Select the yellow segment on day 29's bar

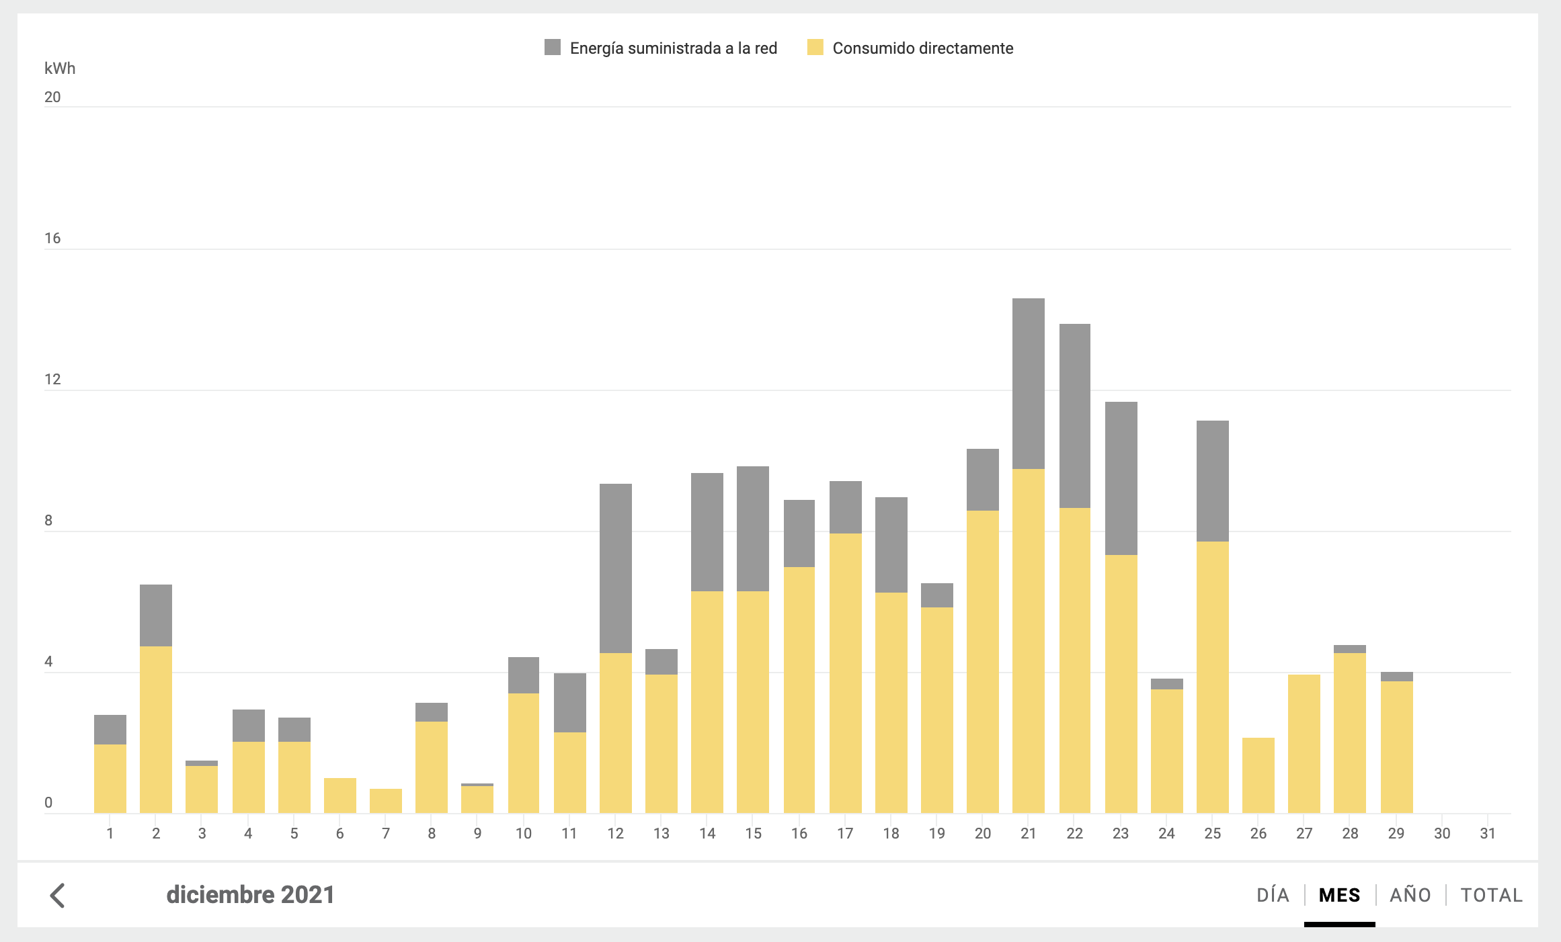click(1397, 747)
